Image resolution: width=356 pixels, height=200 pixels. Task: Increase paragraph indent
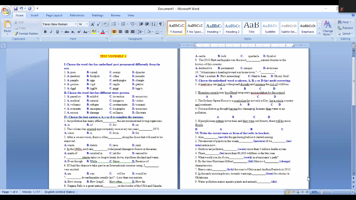[x=147, y=24]
